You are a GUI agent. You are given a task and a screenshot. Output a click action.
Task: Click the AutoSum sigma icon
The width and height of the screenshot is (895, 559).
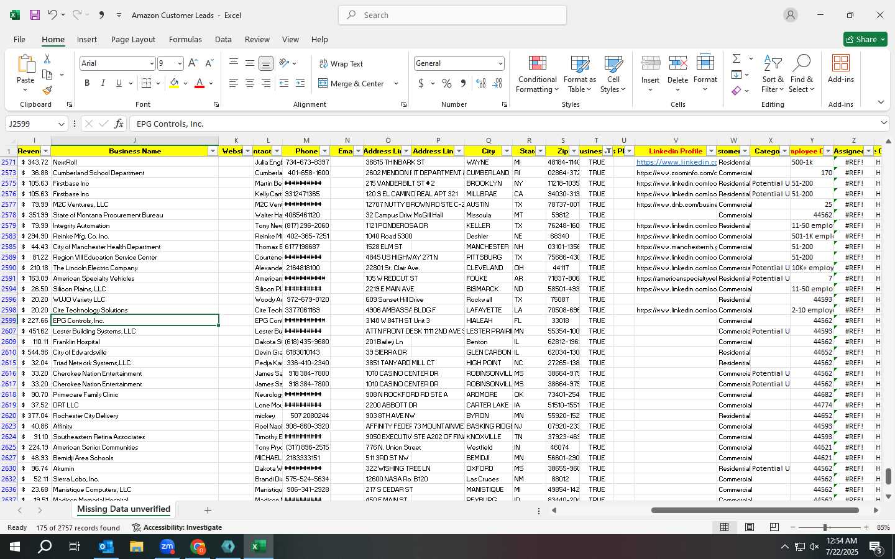pyautogui.click(x=737, y=58)
